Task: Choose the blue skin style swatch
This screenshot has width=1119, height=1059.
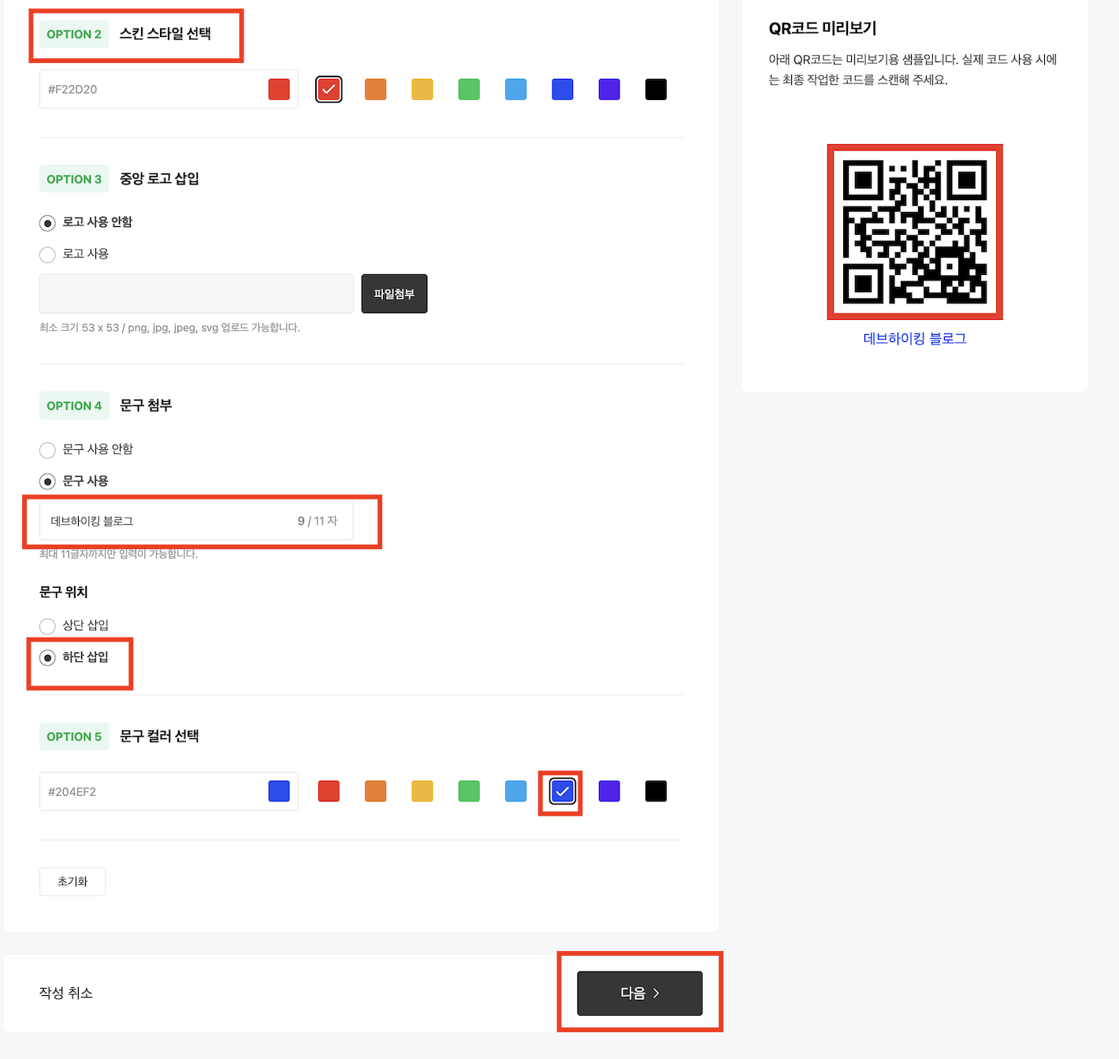Action: tap(563, 89)
